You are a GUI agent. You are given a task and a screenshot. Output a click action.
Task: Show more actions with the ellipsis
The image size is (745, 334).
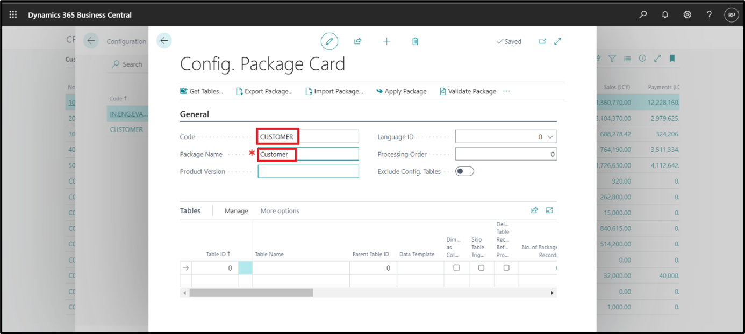pyautogui.click(x=506, y=91)
